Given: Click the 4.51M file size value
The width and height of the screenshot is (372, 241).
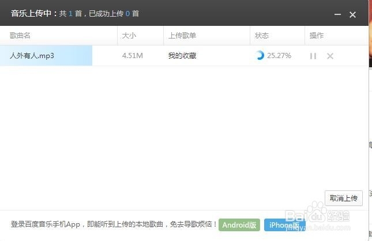Looking at the screenshot, I should [x=133, y=56].
